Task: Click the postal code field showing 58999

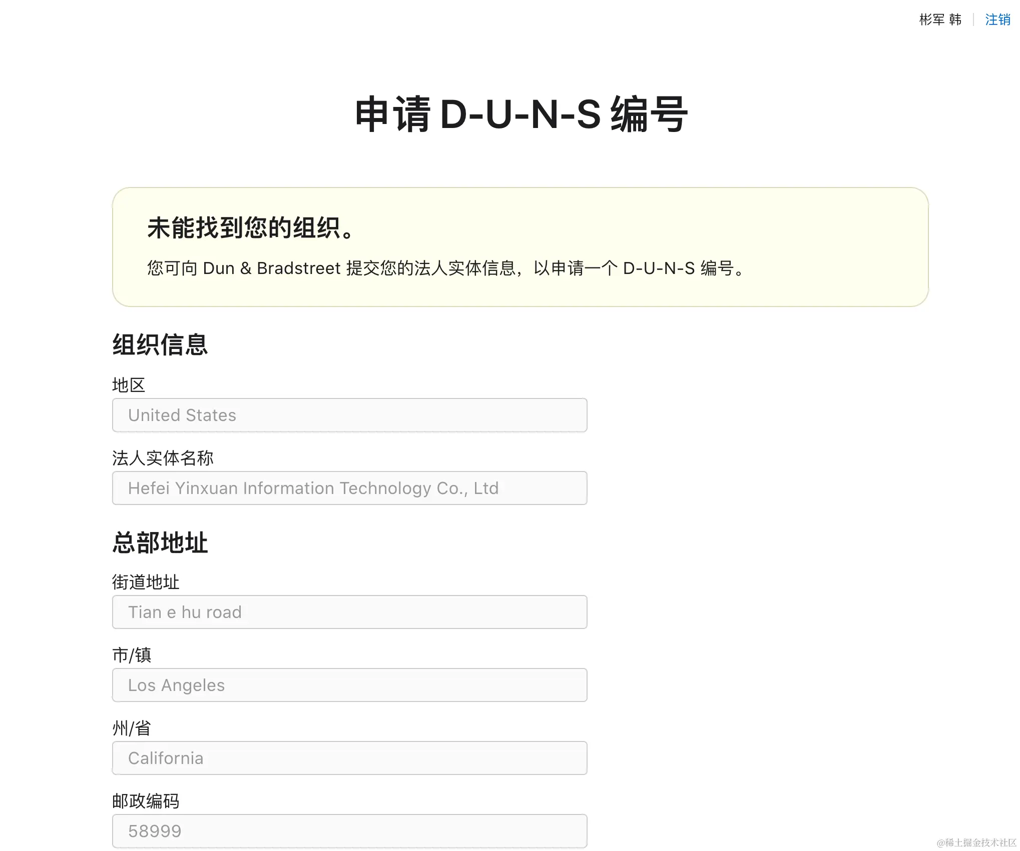Action: tap(349, 830)
